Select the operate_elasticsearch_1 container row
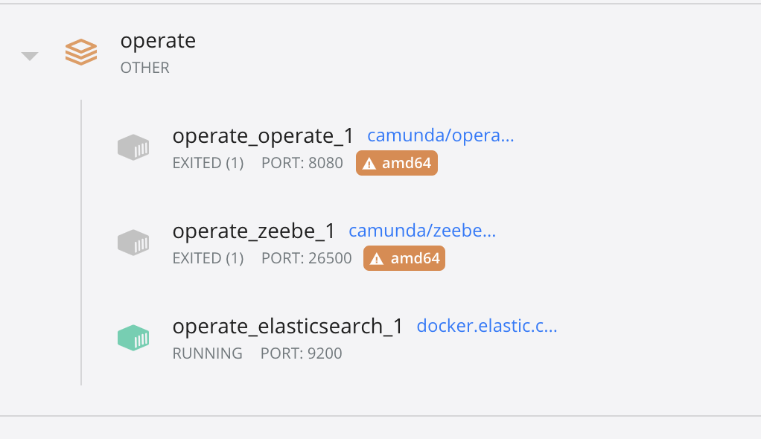This screenshot has width=761, height=439. click(x=287, y=326)
